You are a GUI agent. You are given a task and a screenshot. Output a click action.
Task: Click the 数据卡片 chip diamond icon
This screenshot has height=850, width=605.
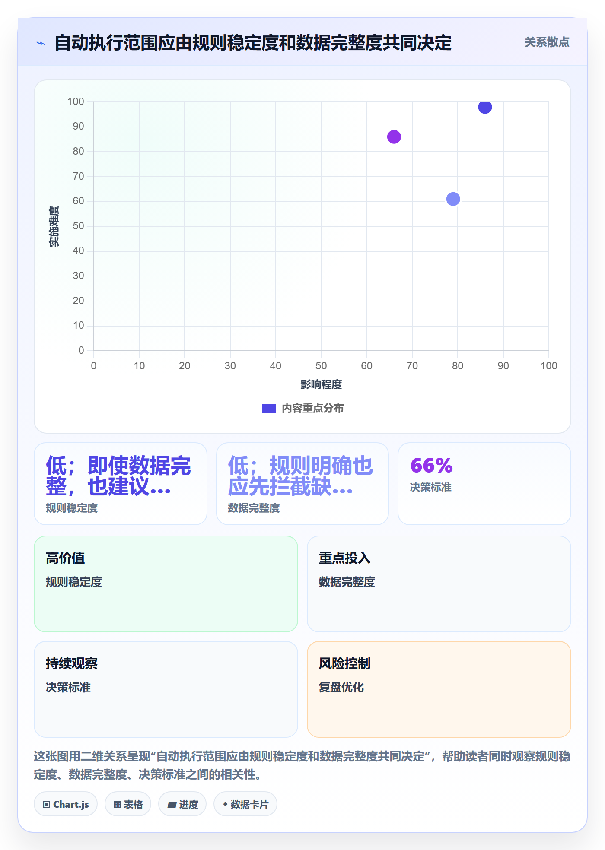pos(225,804)
